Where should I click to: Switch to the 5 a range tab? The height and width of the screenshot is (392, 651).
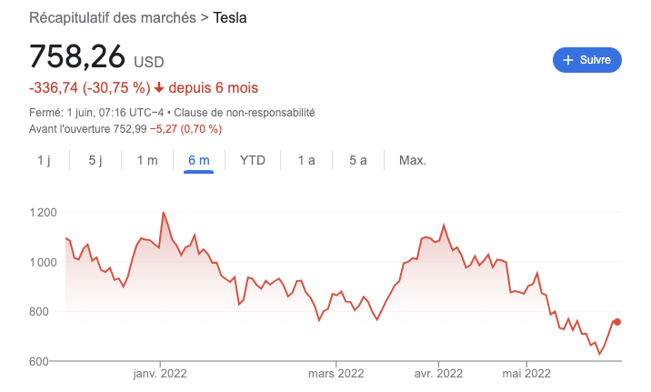(x=357, y=160)
